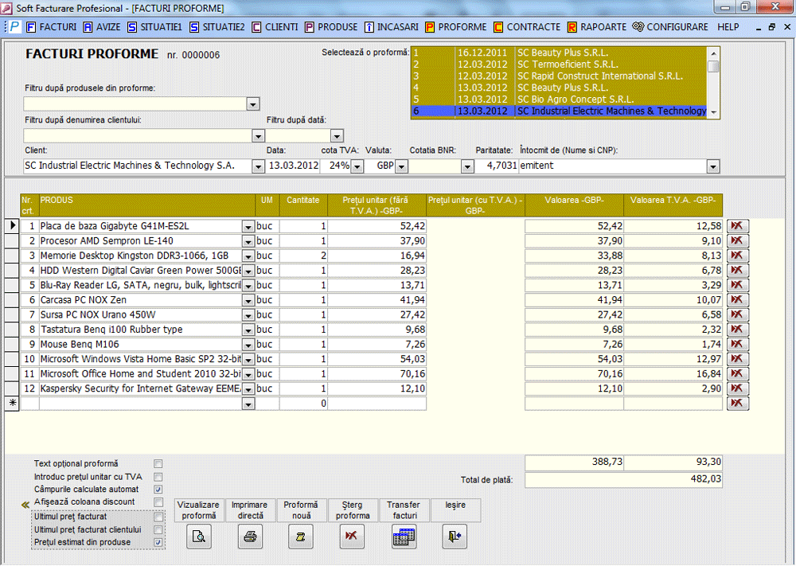Open the RAPOARTE menu

tap(597, 27)
